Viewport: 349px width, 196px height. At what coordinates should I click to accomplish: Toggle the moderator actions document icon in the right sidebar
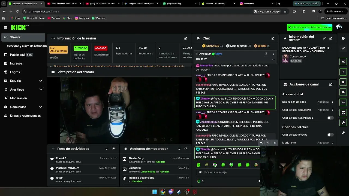point(343,82)
